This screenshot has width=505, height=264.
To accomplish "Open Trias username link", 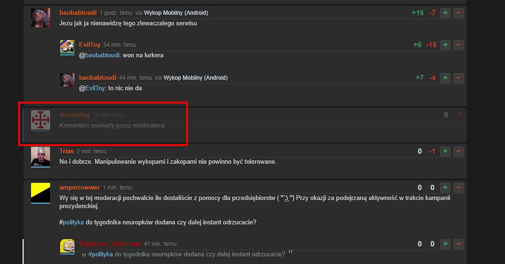I will tap(67, 151).
